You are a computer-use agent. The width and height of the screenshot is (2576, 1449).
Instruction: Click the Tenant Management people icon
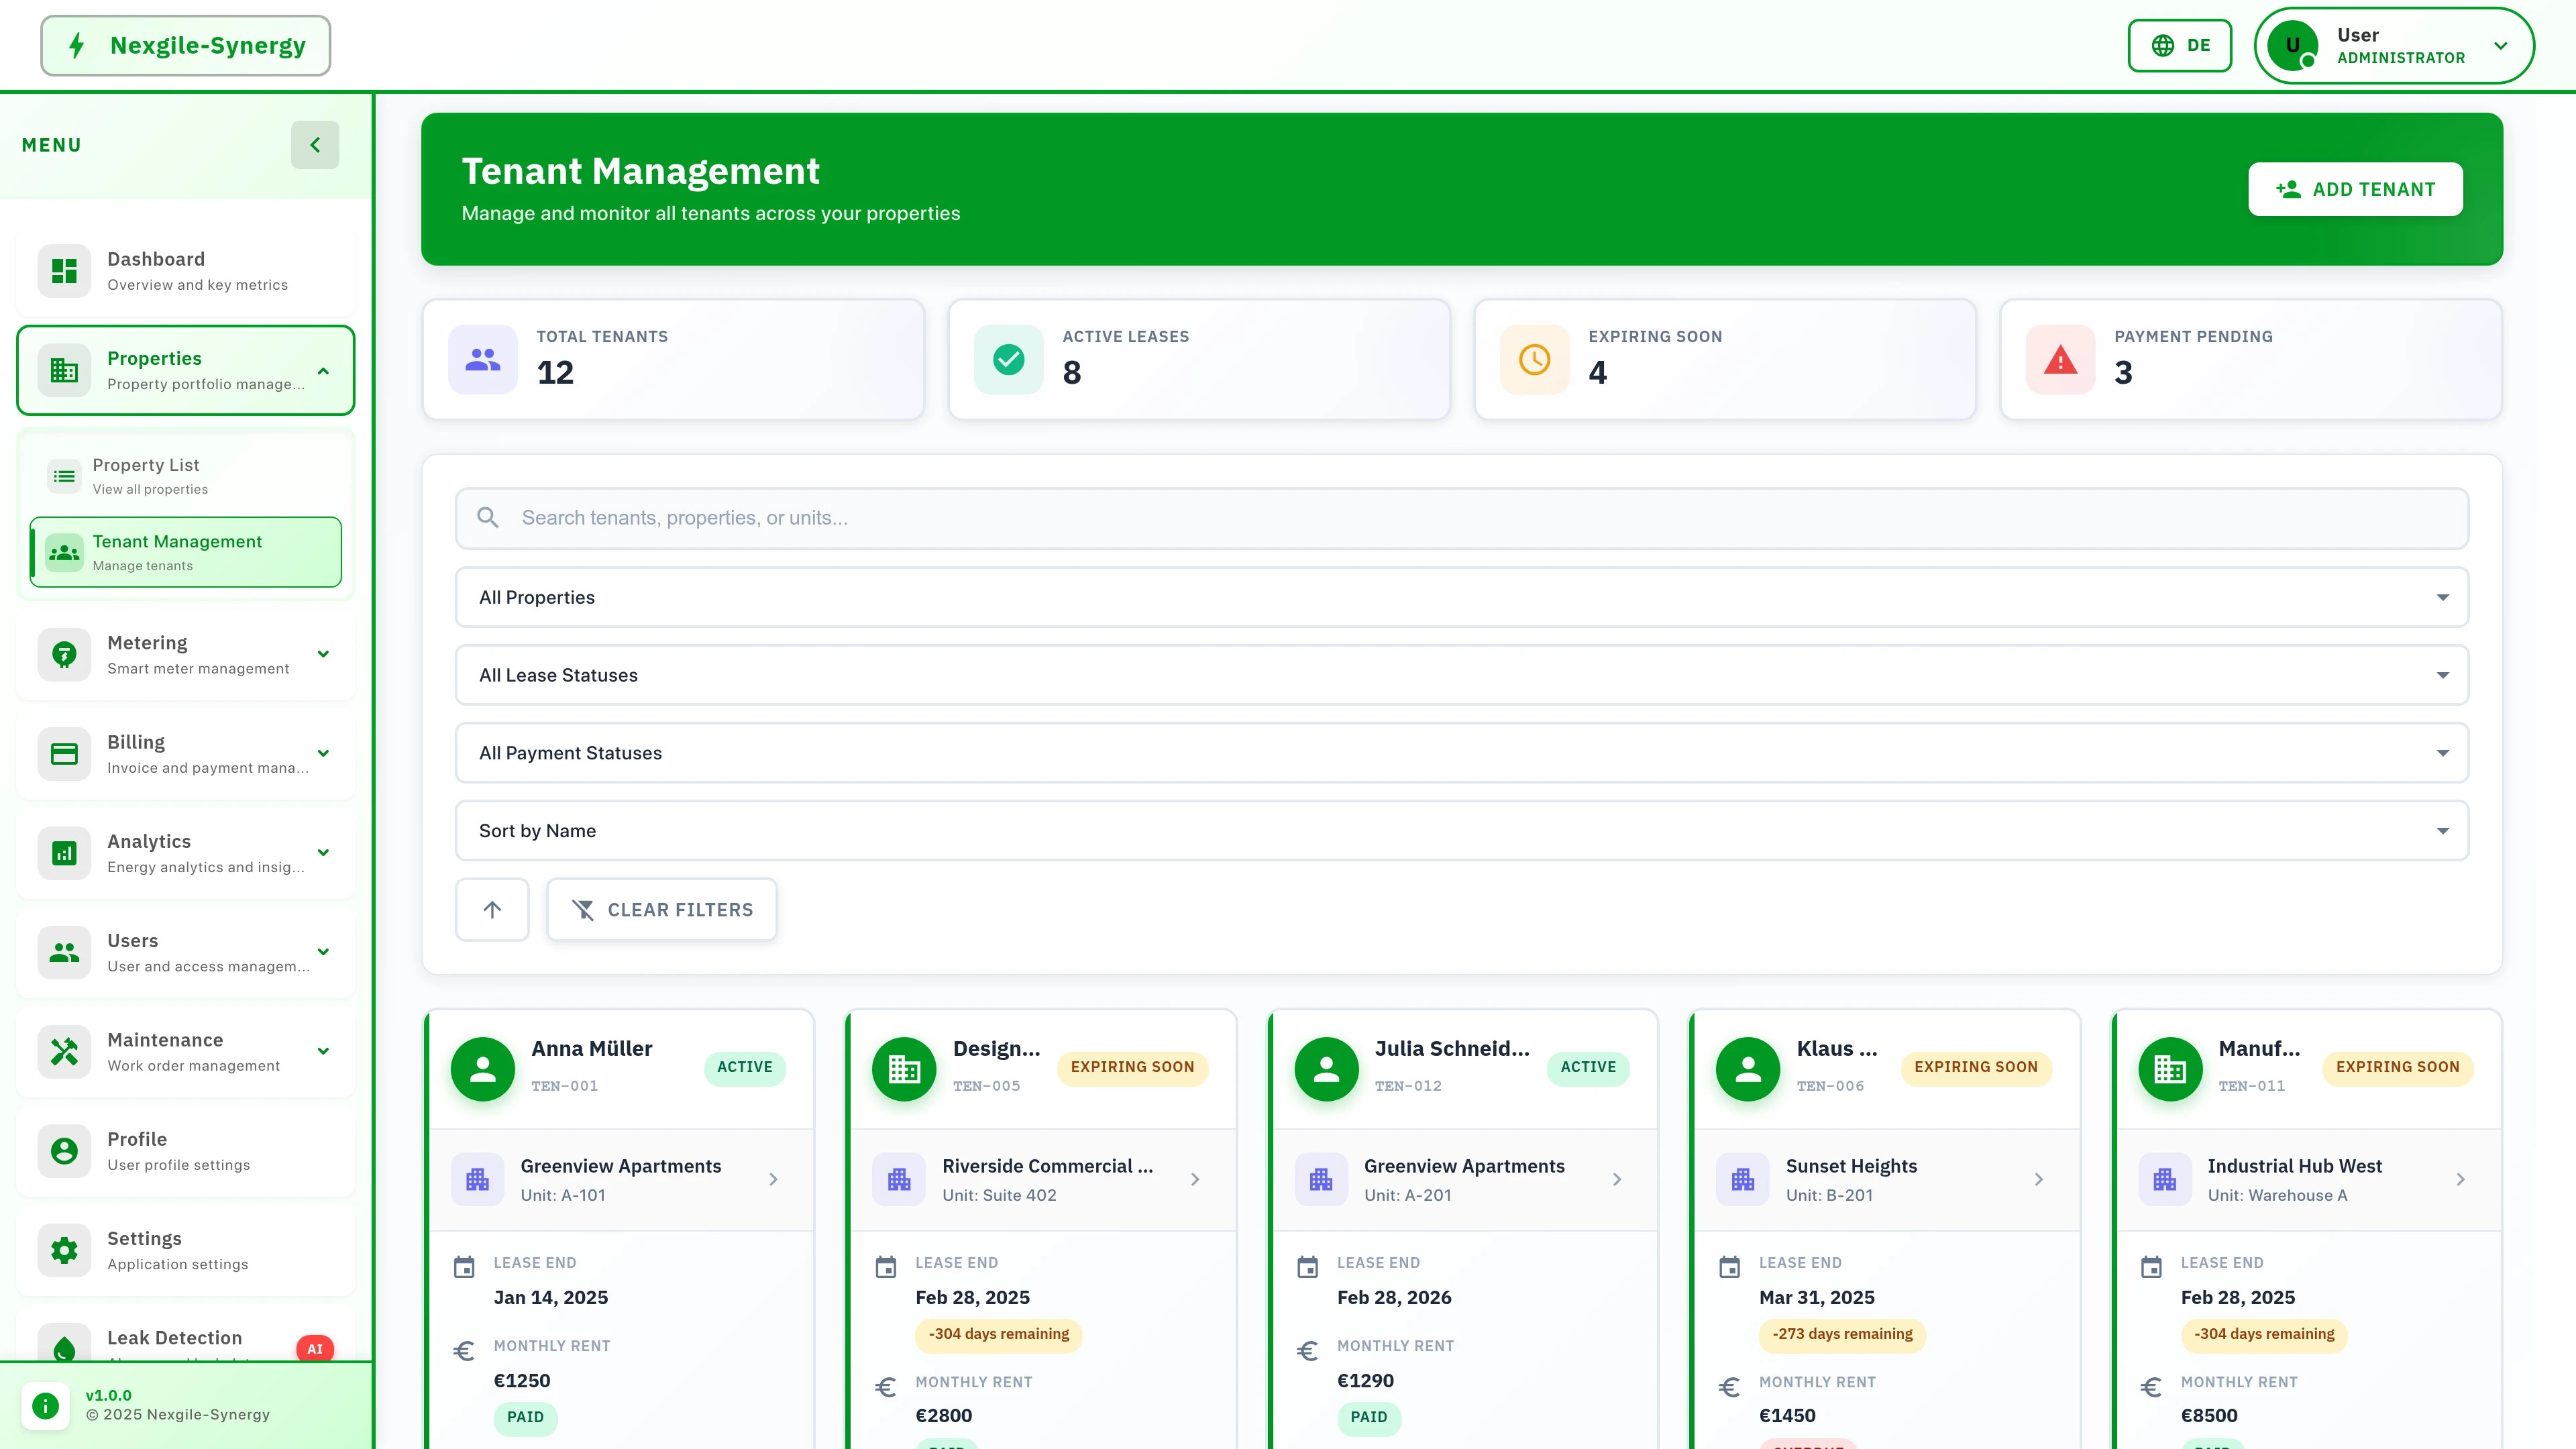coord(64,552)
